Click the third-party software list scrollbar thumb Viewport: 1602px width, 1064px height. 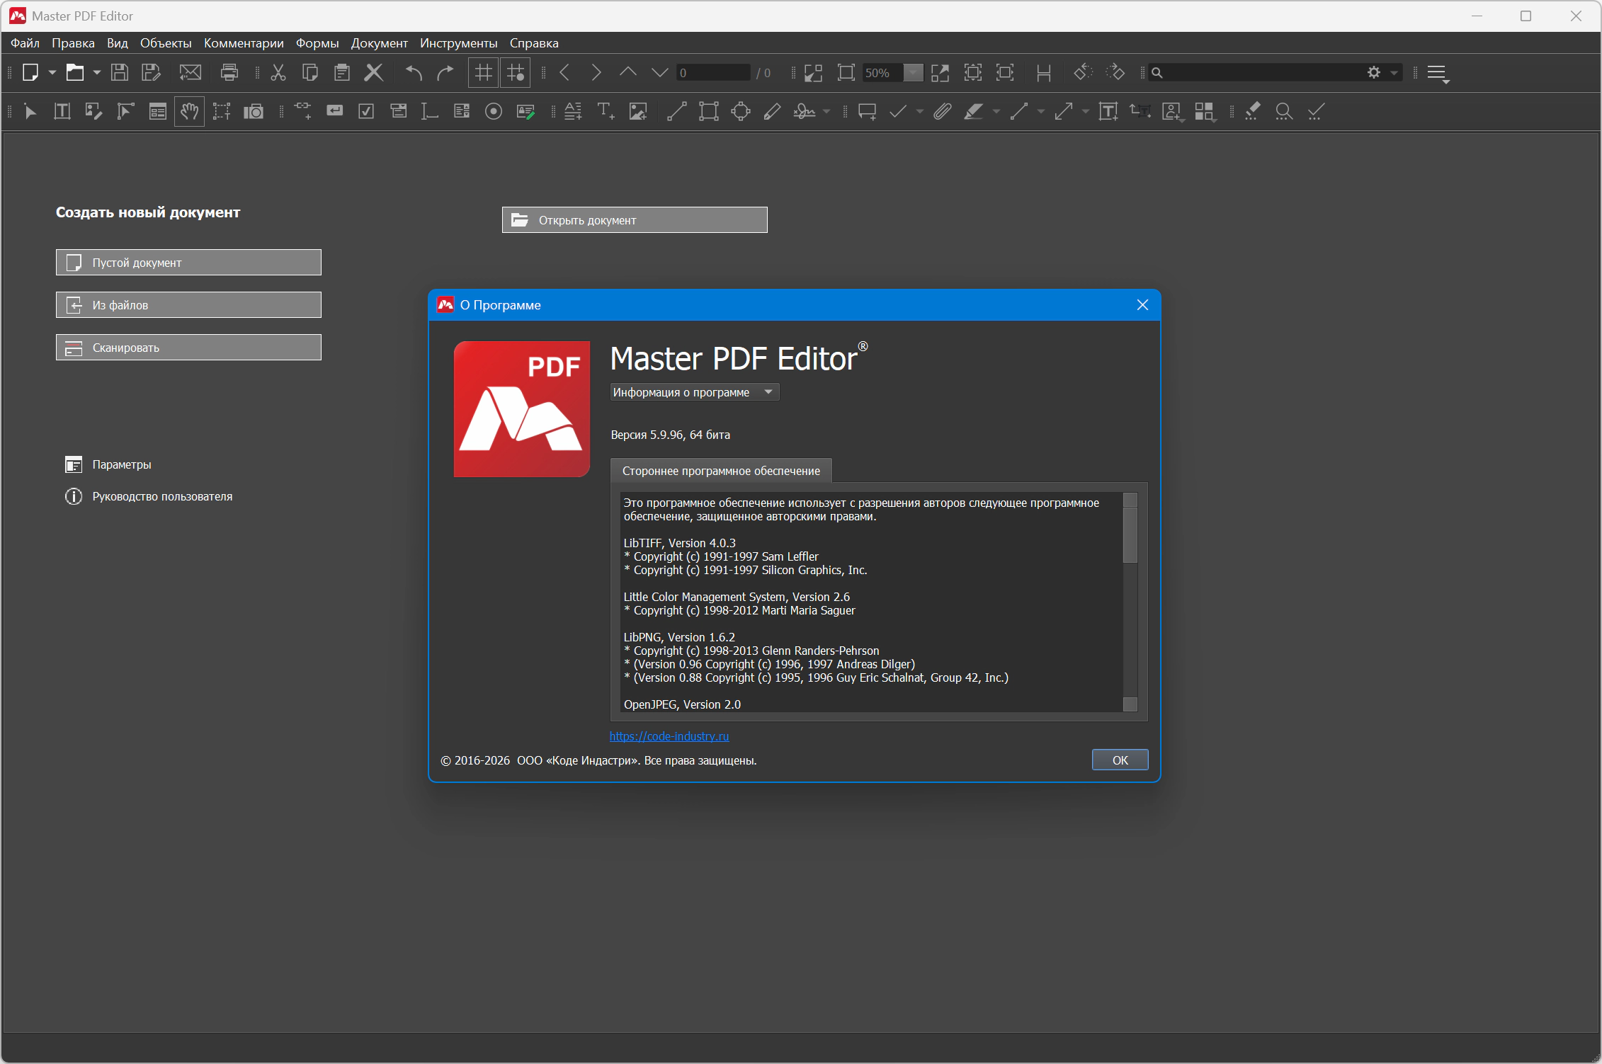click(x=1130, y=535)
